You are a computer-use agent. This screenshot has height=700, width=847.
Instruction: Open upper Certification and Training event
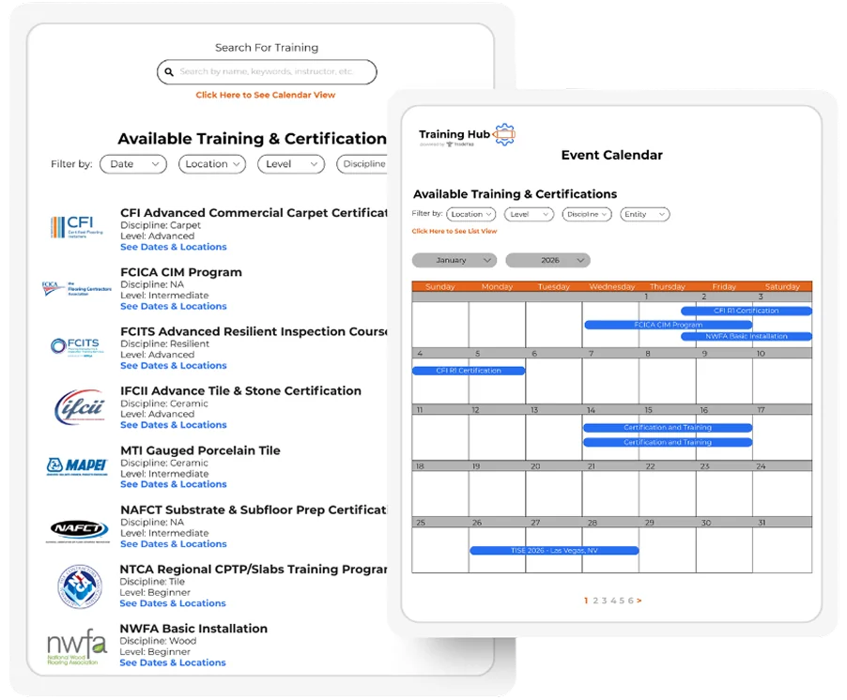(x=668, y=428)
